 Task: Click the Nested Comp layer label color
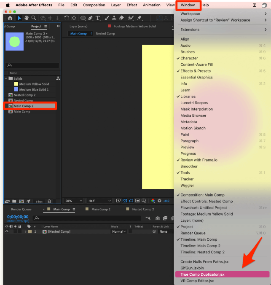coord(30,231)
